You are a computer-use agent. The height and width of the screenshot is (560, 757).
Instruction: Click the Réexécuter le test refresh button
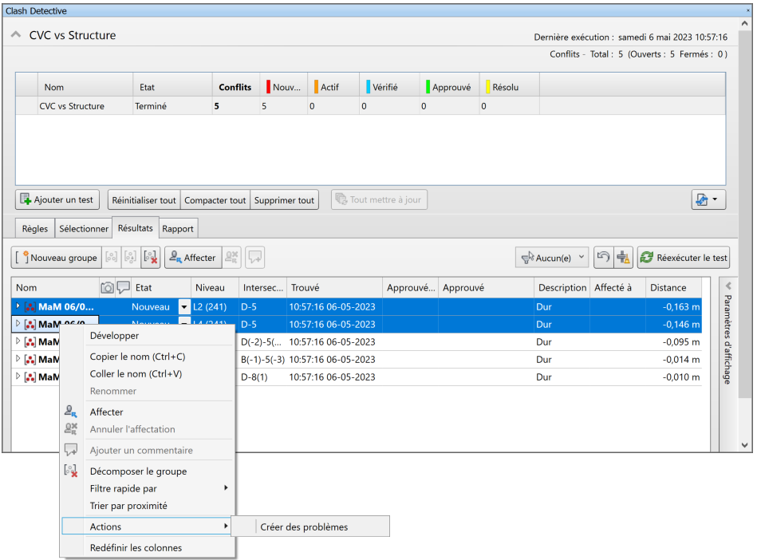pos(683,258)
